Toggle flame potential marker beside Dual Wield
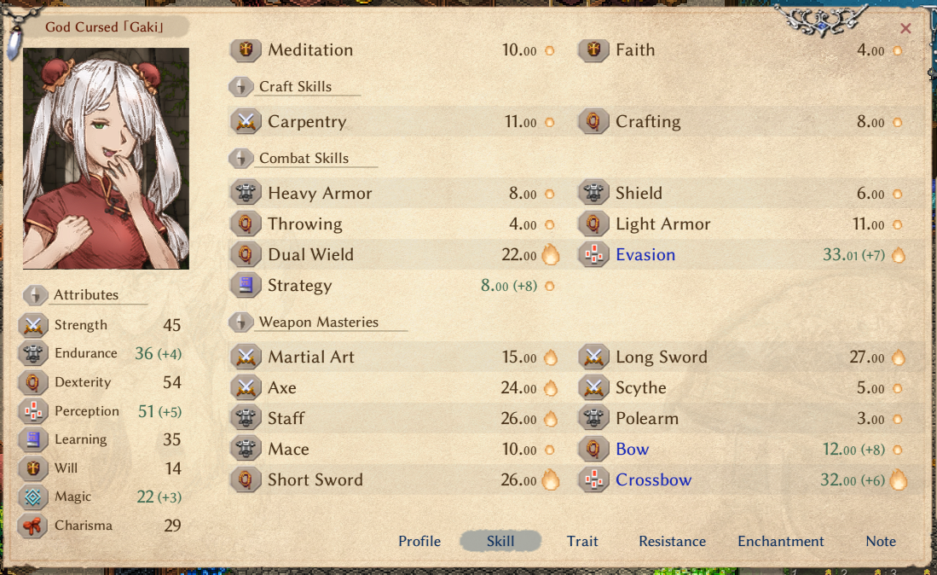 [x=551, y=254]
